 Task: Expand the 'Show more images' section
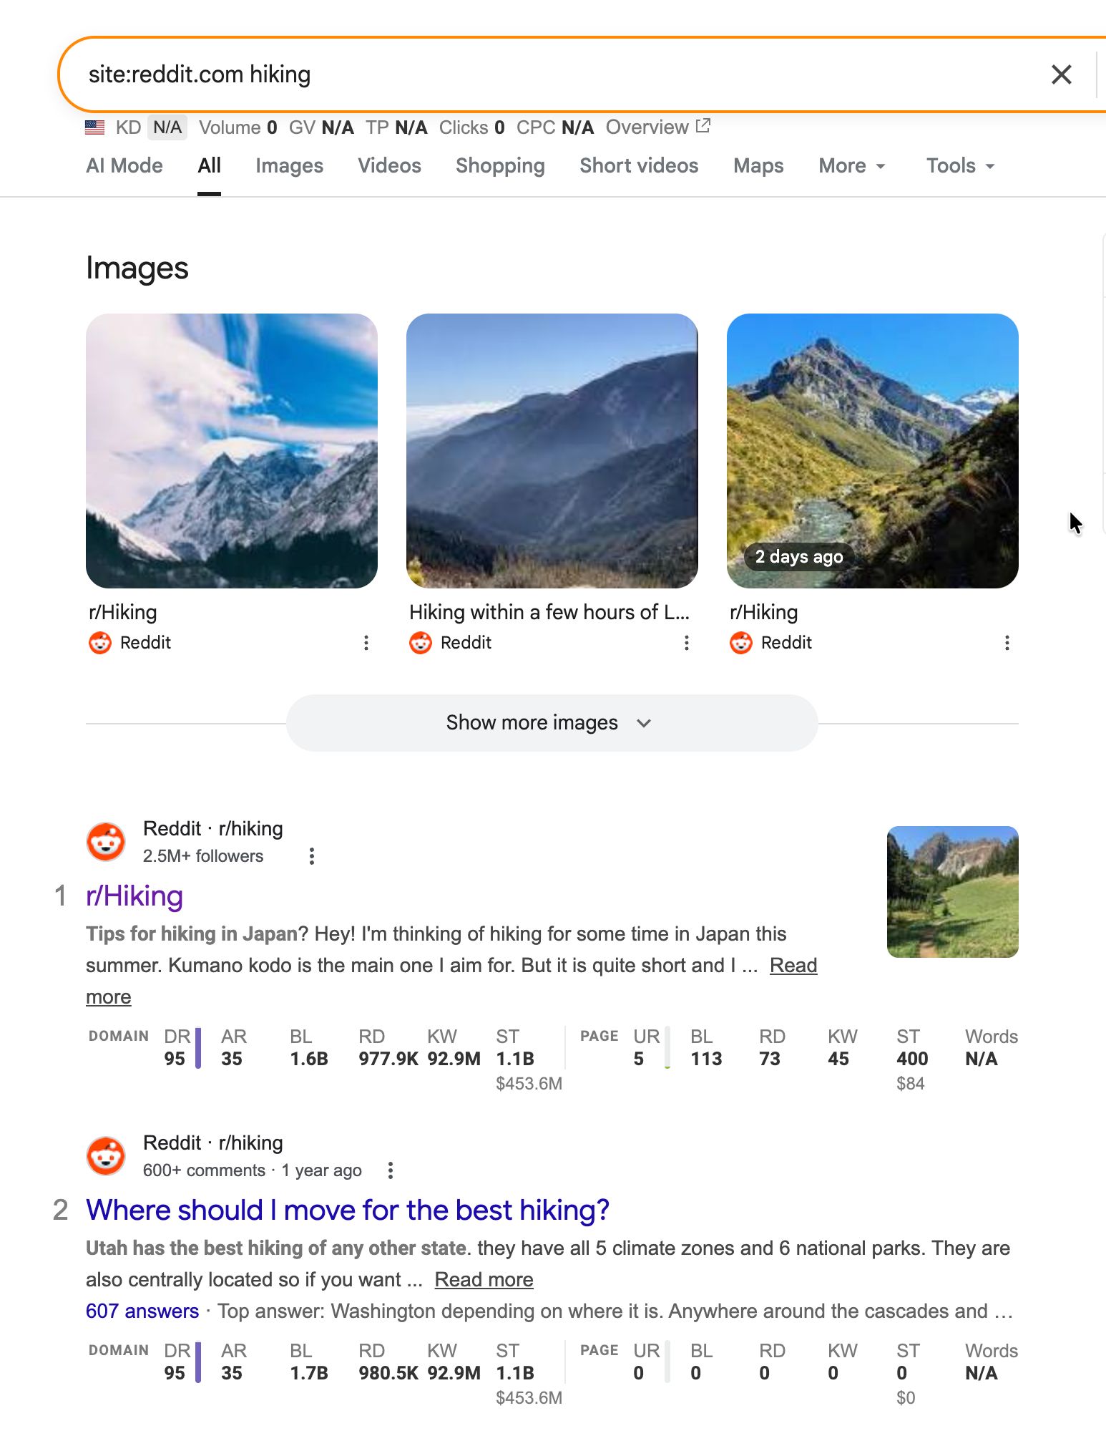pos(552,723)
